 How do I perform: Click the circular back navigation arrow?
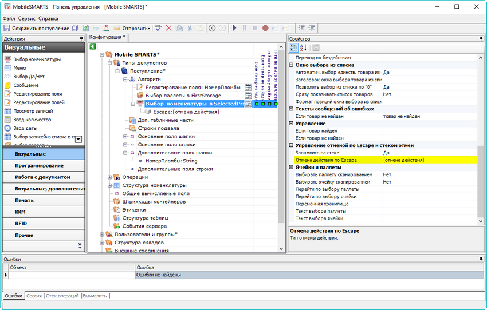tap(212, 28)
